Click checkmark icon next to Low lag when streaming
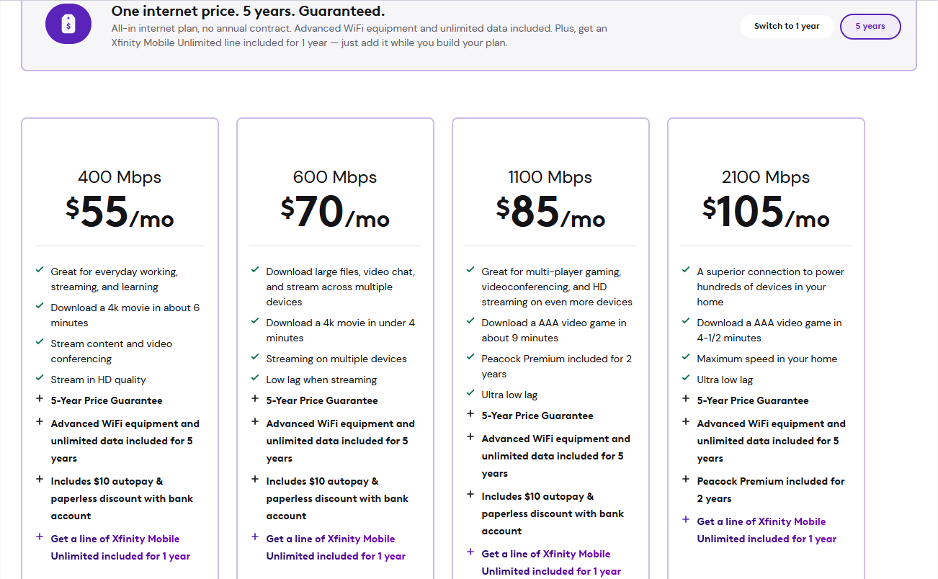This screenshot has width=938, height=579. (x=255, y=379)
